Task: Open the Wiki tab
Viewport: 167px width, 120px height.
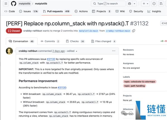Action: pyautogui.click(x=120, y=11)
